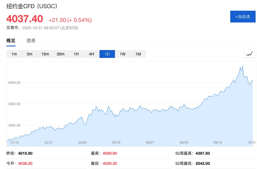Open the 概览 overview tab
Viewport: 257px width, 169px height.
[11, 41]
